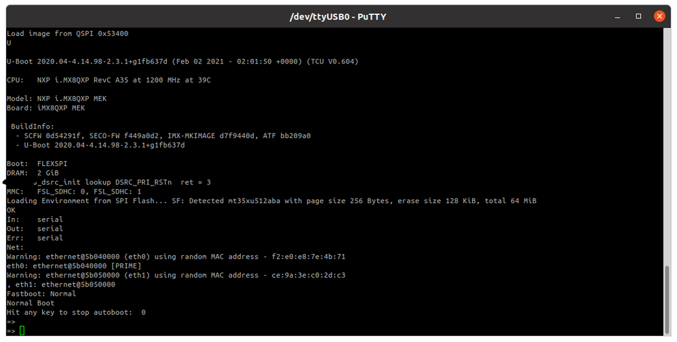Click the terminal scrollbar thumb
The height and width of the screenshot is (342, 677).
pos(666,298)
